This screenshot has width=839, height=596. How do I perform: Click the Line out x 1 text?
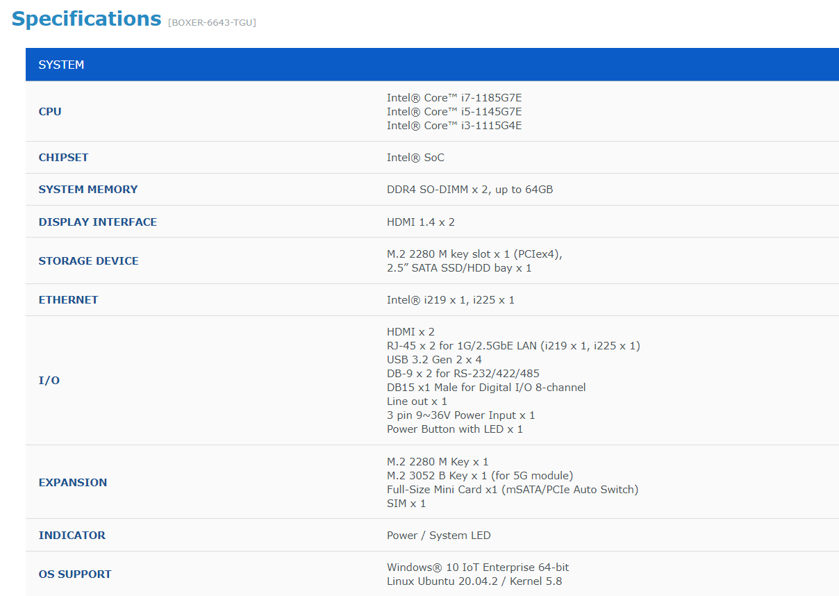click(x=417, y=402)
